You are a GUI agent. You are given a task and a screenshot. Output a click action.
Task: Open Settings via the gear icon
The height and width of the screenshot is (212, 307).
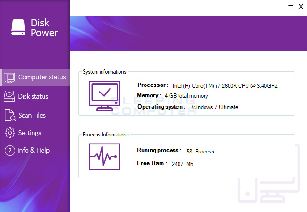(9, 133)
